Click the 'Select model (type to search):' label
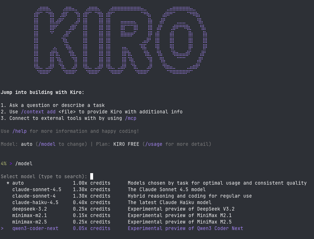The height and width of the screenshot is (239, 314). tap(44, 176)
